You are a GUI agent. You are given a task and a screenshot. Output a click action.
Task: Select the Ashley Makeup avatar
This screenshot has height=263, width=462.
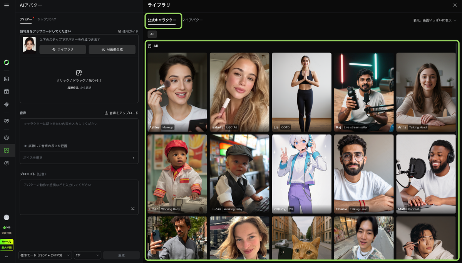click(x=177, y=92)
